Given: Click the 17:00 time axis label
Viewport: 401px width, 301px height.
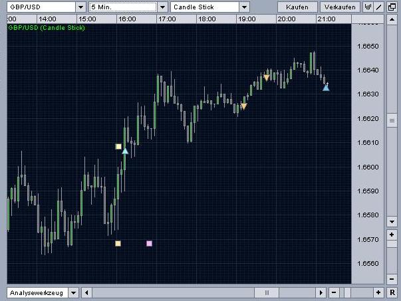Looking at the screenshot, I should pos(167,19).
